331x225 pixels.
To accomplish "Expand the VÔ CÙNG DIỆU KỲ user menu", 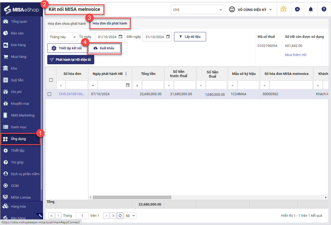I will (251, 10).
